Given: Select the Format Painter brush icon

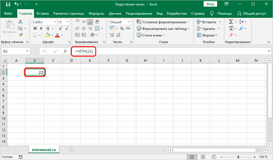Looking at the screenshot, I should tap(20, 35).
